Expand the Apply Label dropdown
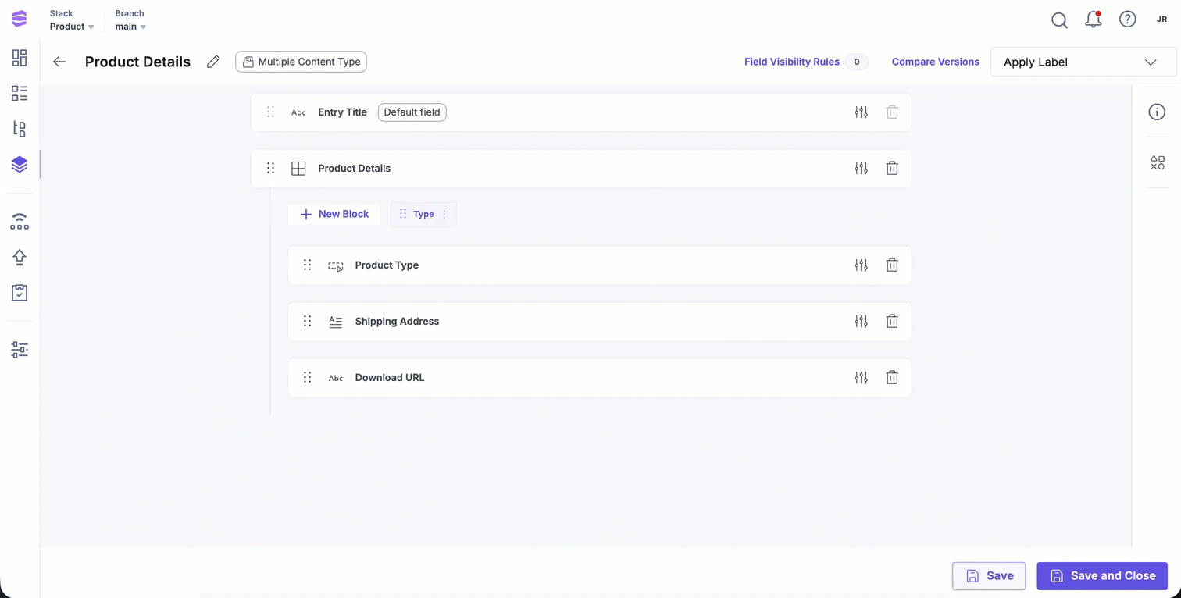Image resolution: width=1181 pixels, height=598 pixels. point(1083,62)
